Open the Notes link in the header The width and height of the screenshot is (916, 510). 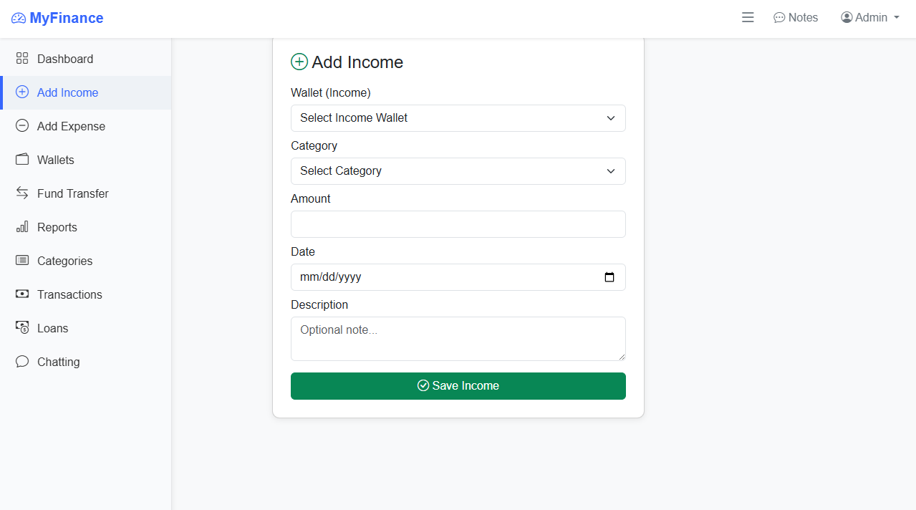coord(796,18)
